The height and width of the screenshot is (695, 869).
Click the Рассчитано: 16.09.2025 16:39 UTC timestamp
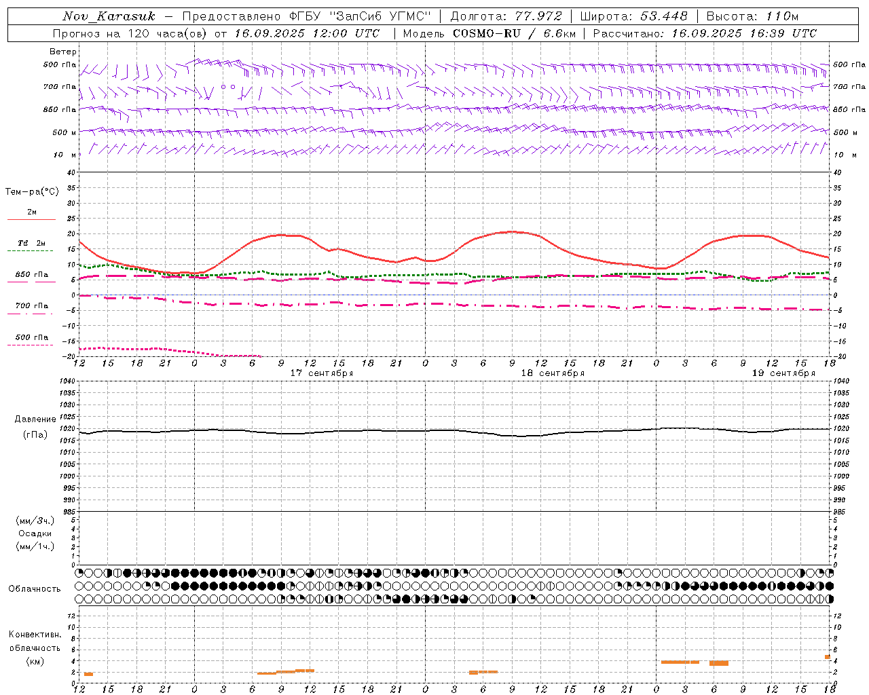click(705, 33)
